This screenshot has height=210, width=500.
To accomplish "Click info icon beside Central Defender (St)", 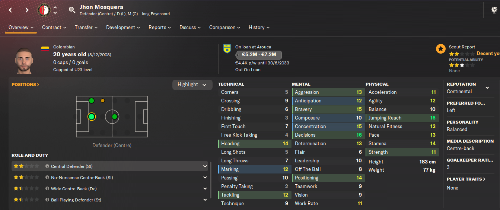I will (x=47, y=166).
